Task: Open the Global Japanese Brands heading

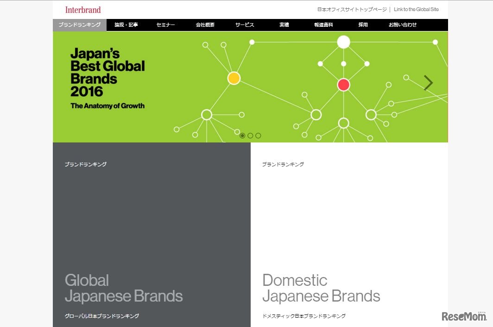Action: coord(124,288)
